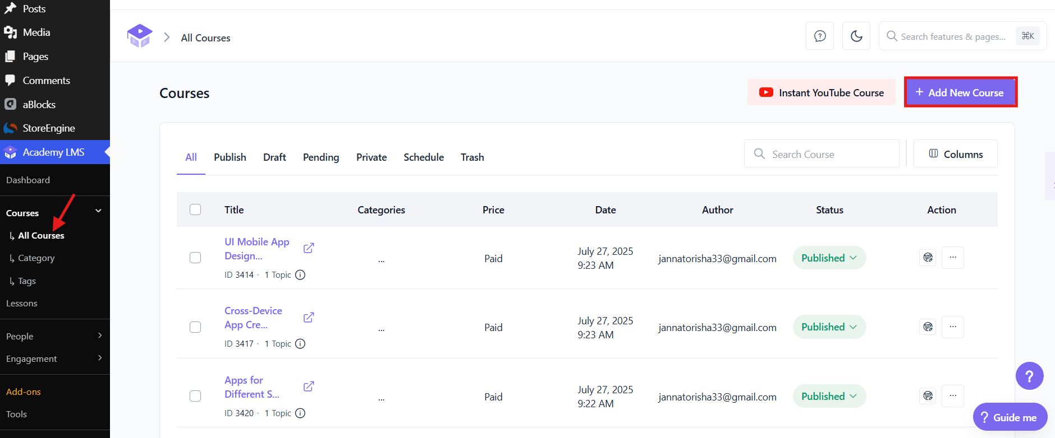Select All Courses in sidebar
Screen dimensions: 1055x438
(41, 236)
